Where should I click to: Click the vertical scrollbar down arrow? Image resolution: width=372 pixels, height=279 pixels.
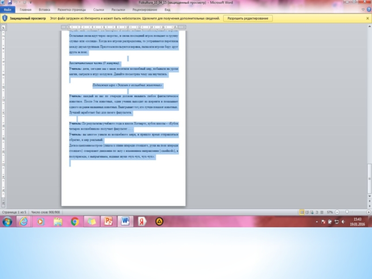click(369, 196)
